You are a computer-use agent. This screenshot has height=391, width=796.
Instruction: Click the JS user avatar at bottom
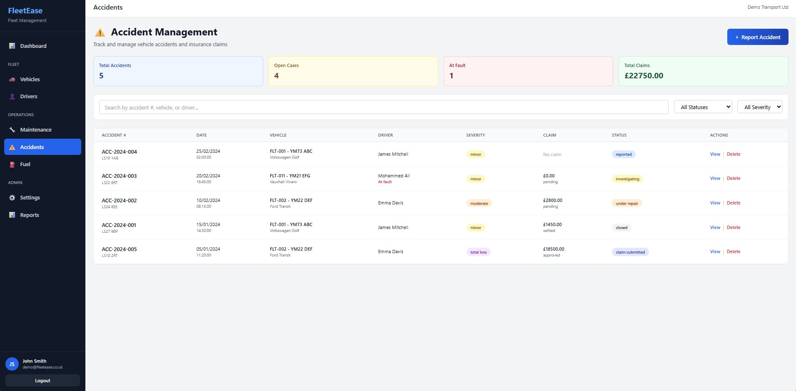tap(11, 364)
